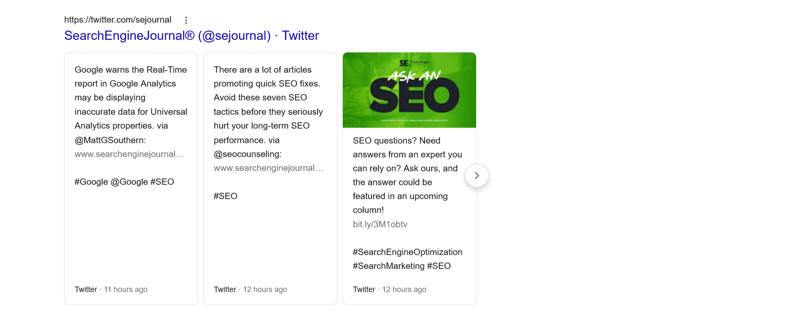Viewport: 802px width, 323px height.
Task: Click the #SearchEngineOptimization hashtag in third tweet
Action: [x=407, y=252]
